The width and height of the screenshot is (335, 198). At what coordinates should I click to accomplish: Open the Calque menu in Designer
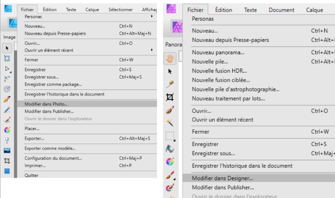click(x=92, y=10)
